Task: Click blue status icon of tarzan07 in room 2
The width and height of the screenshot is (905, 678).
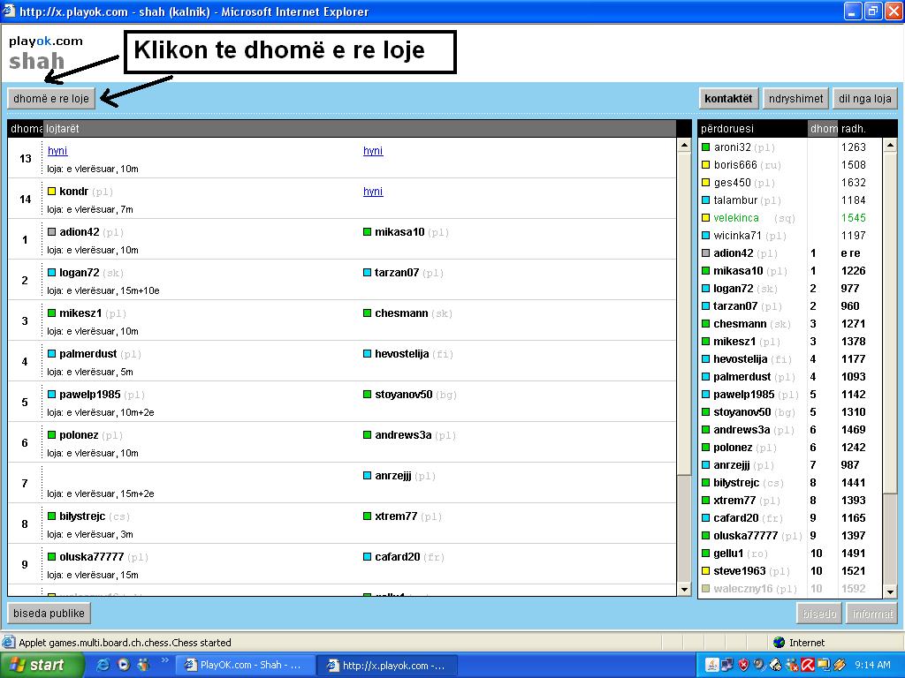Action: 367,272
